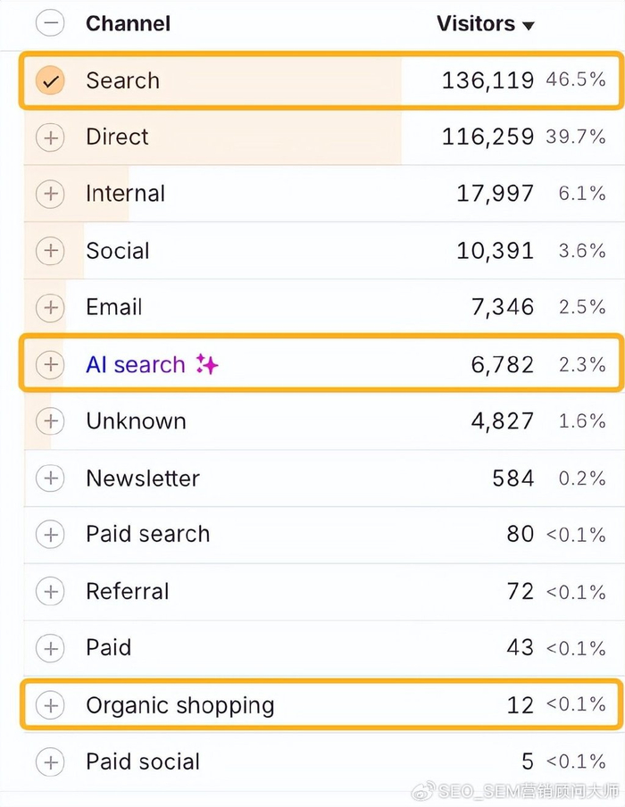This screenshot has height=807, width=625.
Task: Click the plus icon beside Newsletter
Action: pos(51,478)
